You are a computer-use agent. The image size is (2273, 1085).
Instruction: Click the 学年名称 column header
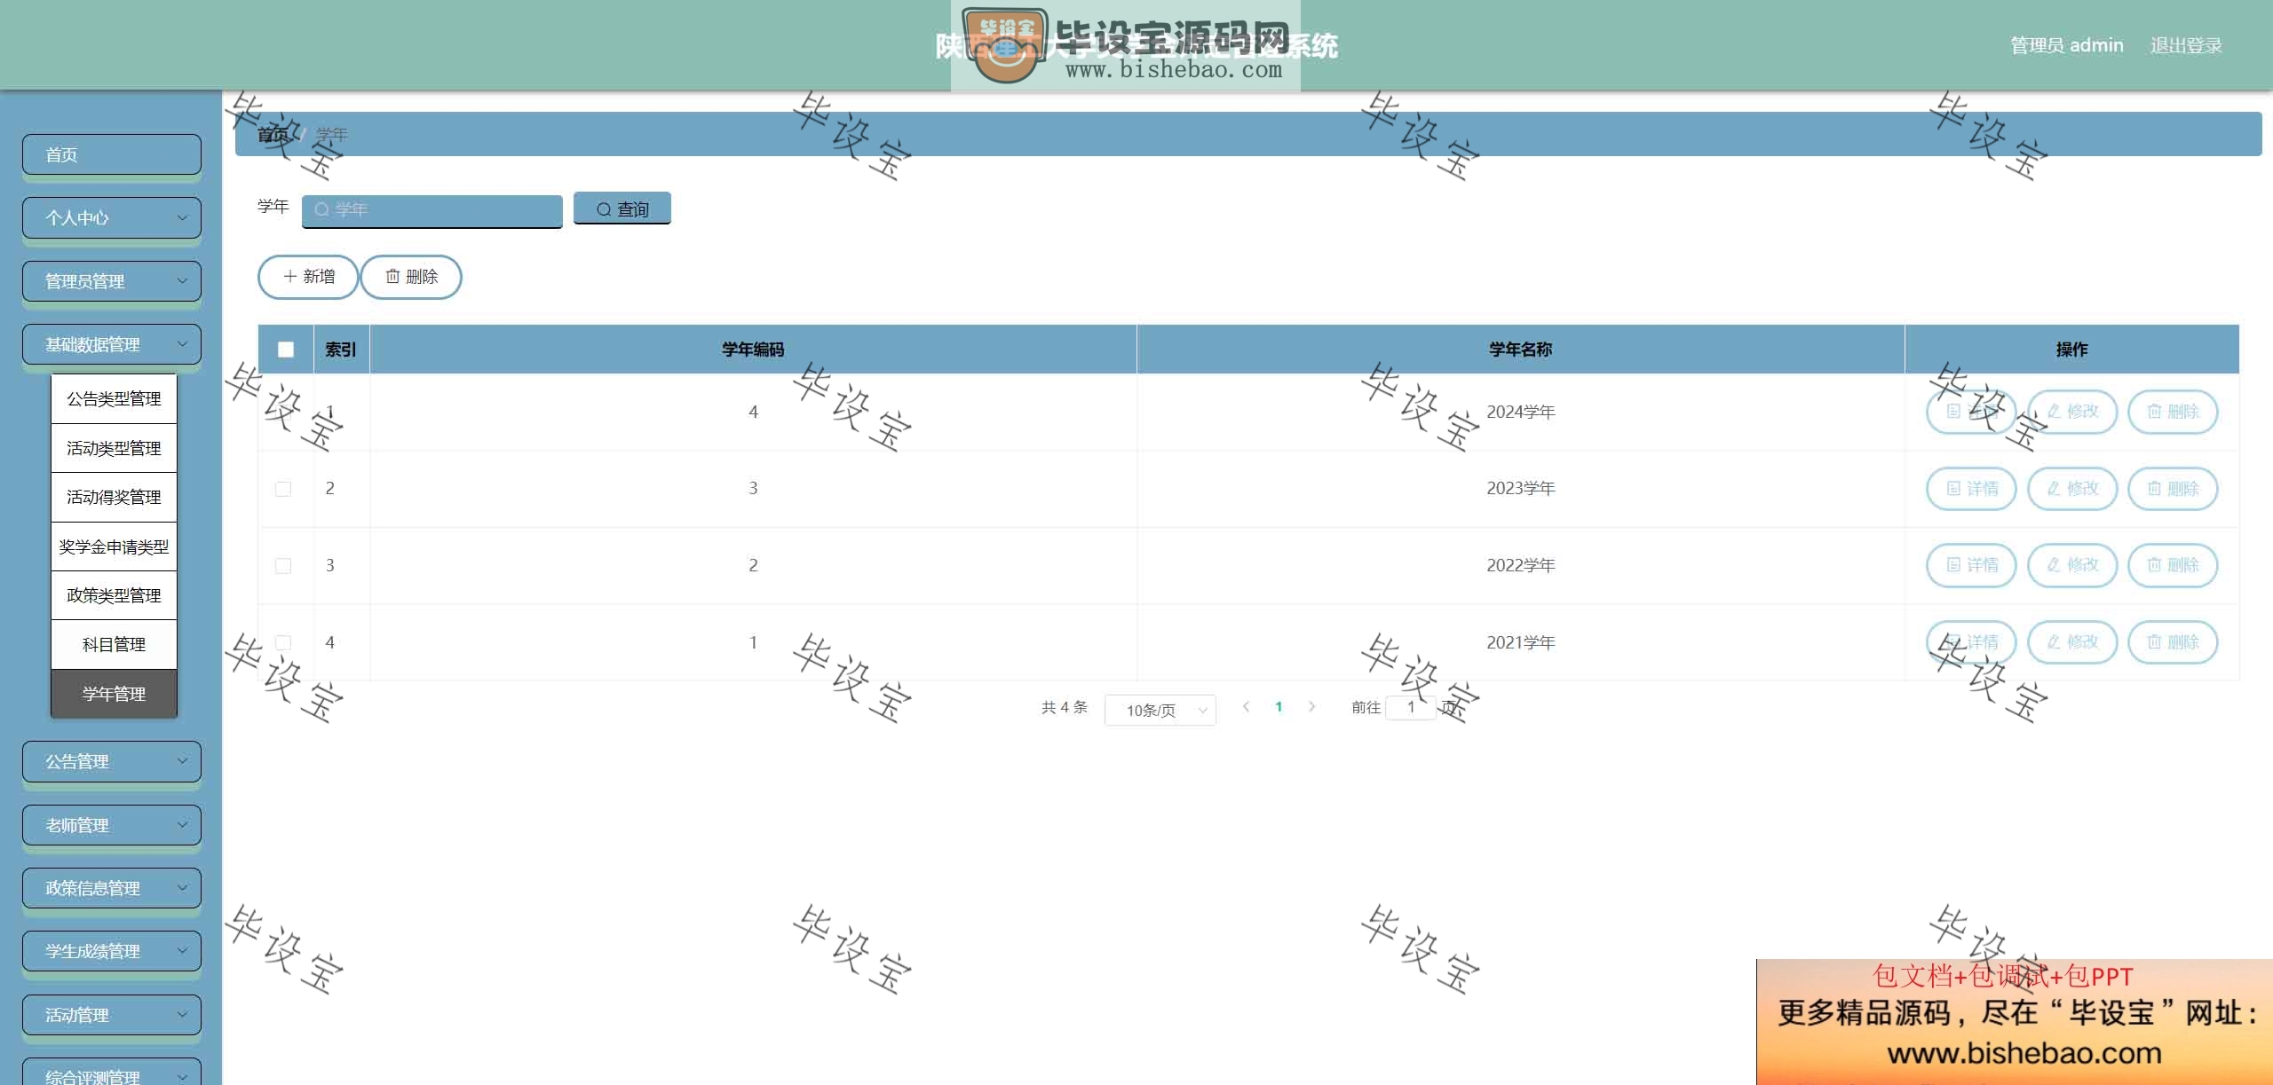coord(1520,350)
